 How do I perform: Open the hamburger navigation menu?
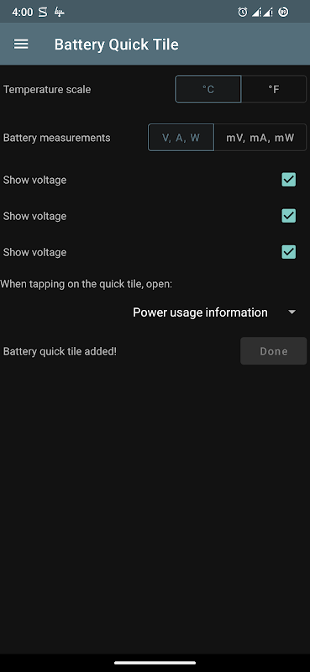click(x=21, y=45)
